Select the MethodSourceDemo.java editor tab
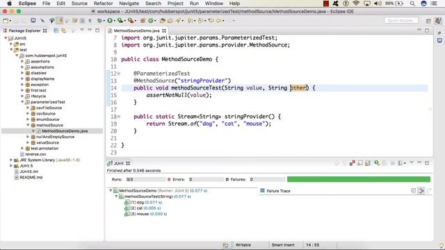This screenshot has height=250, width=445. tap(136, 31)
